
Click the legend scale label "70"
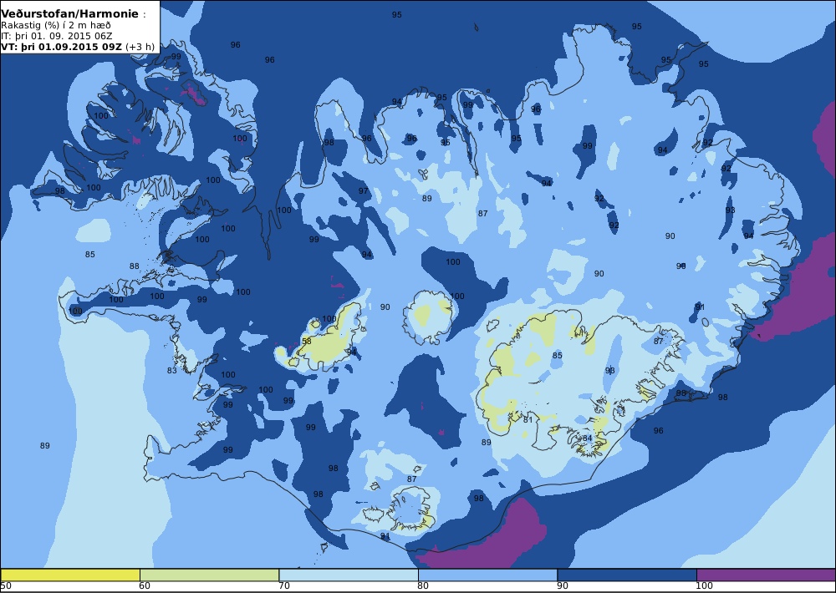tap(284, 586)
